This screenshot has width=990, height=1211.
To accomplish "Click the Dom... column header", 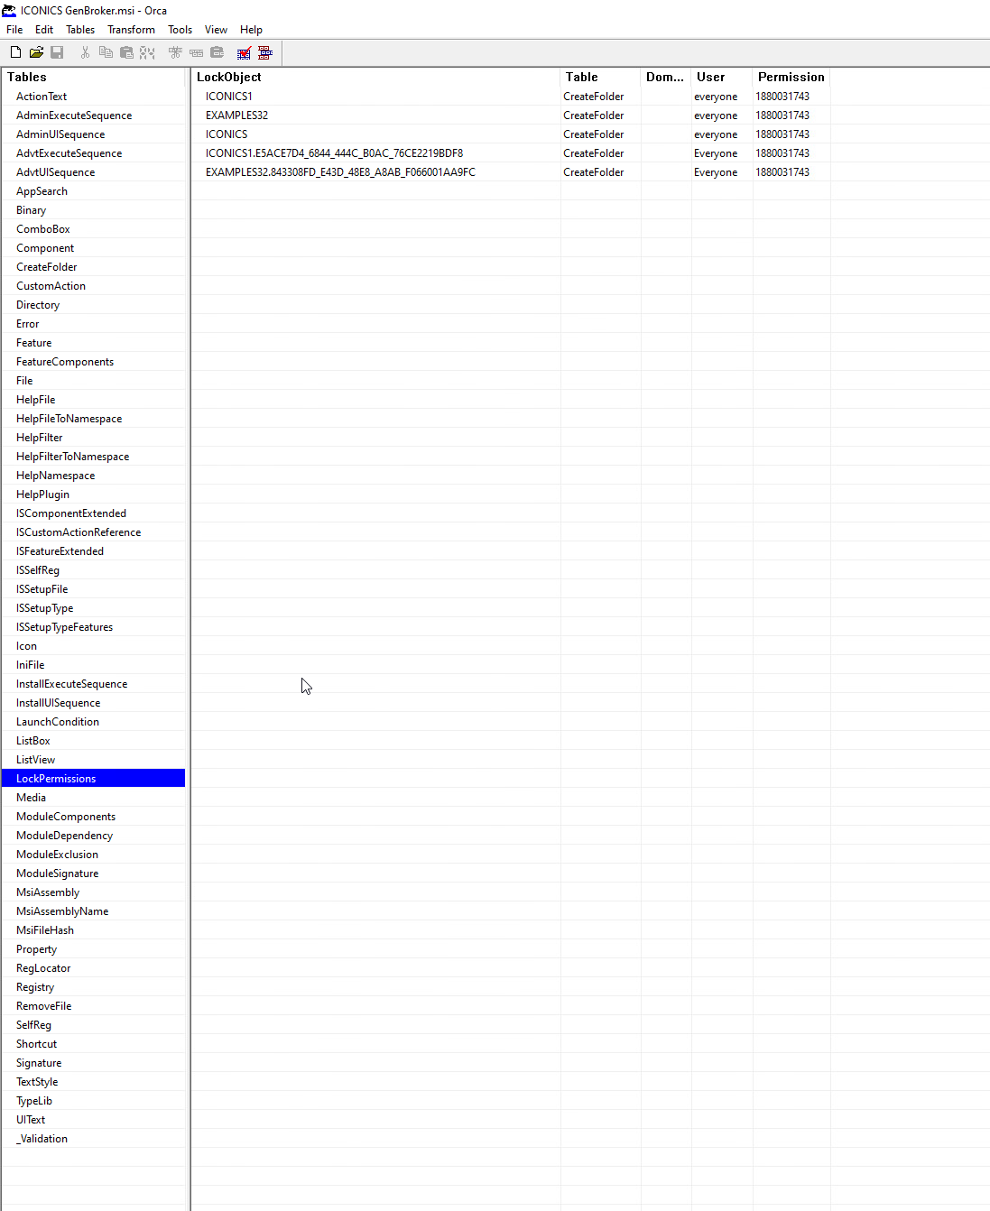I will pyautogui.click(x=666, y=77).
